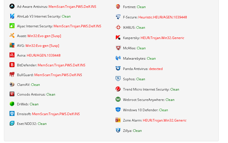Click the BitDefender red B icon
Screen dimensions: 228x143
(x=12, y=65)
